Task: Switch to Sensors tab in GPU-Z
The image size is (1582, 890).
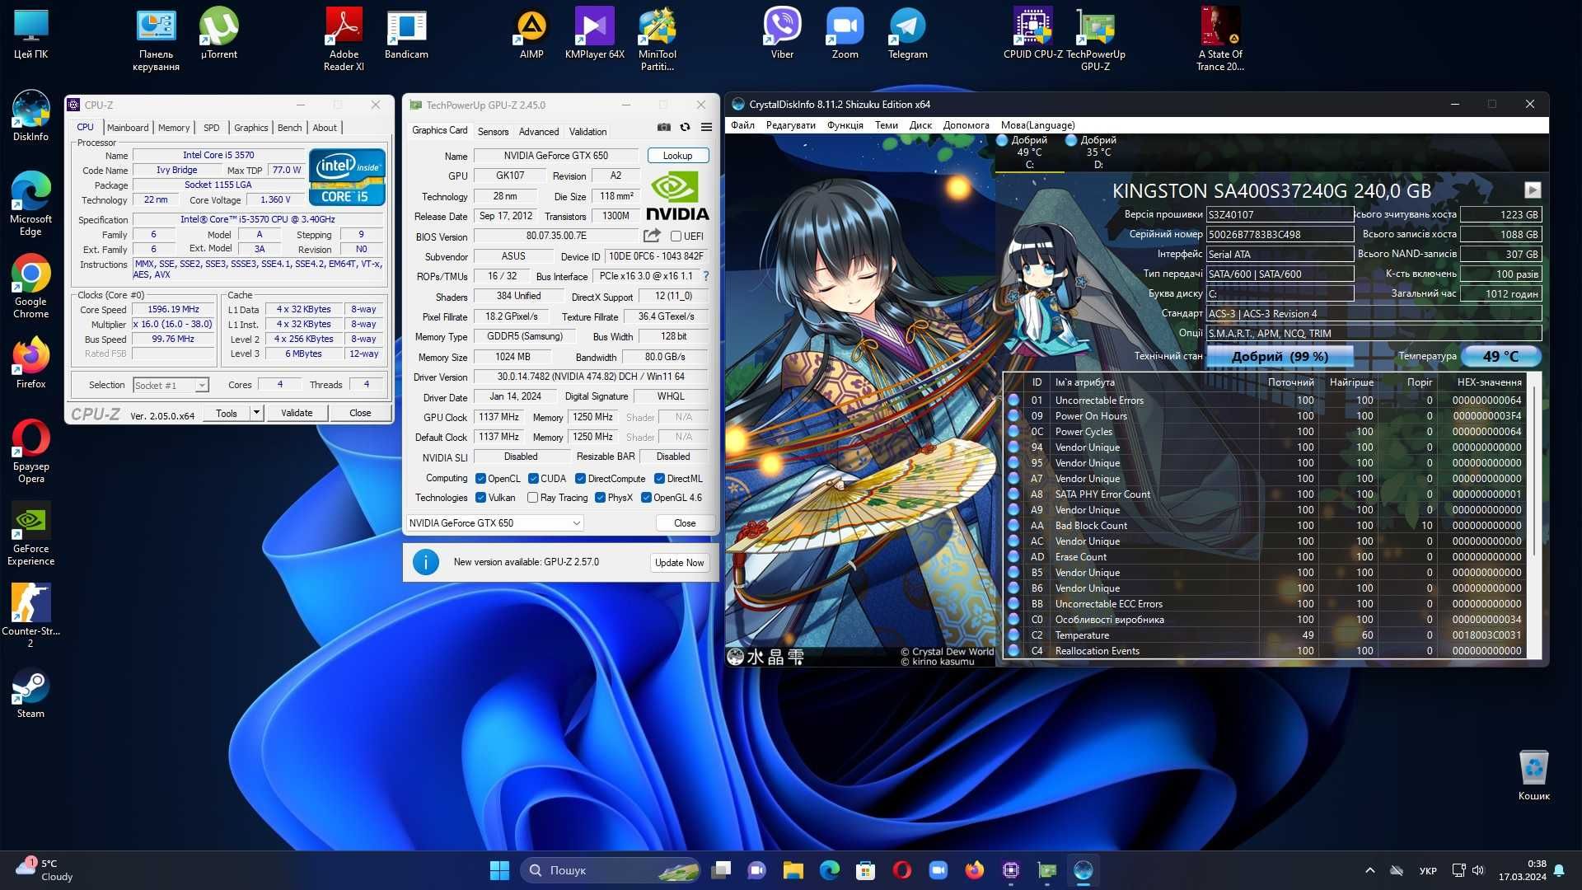Action: pyautogui.click(x=493, y=132)
